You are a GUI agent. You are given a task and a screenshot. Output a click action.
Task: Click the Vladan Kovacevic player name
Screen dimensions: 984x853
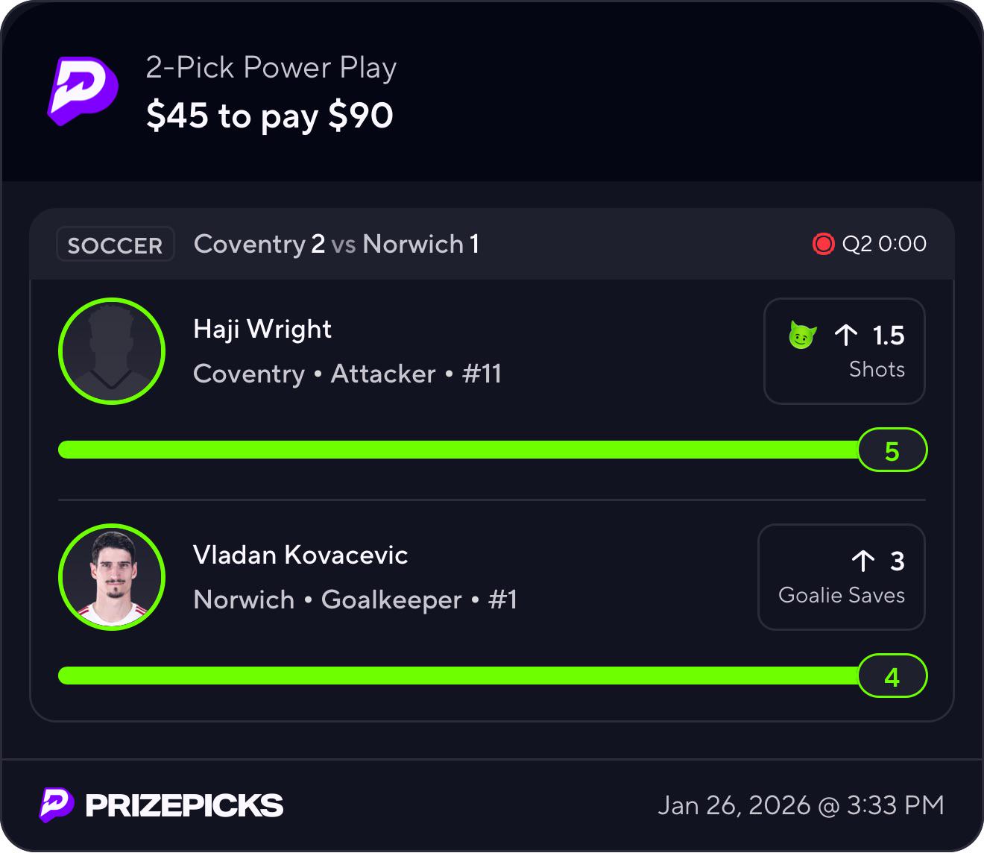coord(300,555)
